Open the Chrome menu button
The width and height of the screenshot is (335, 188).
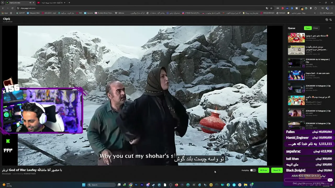[x=332, y=8]
